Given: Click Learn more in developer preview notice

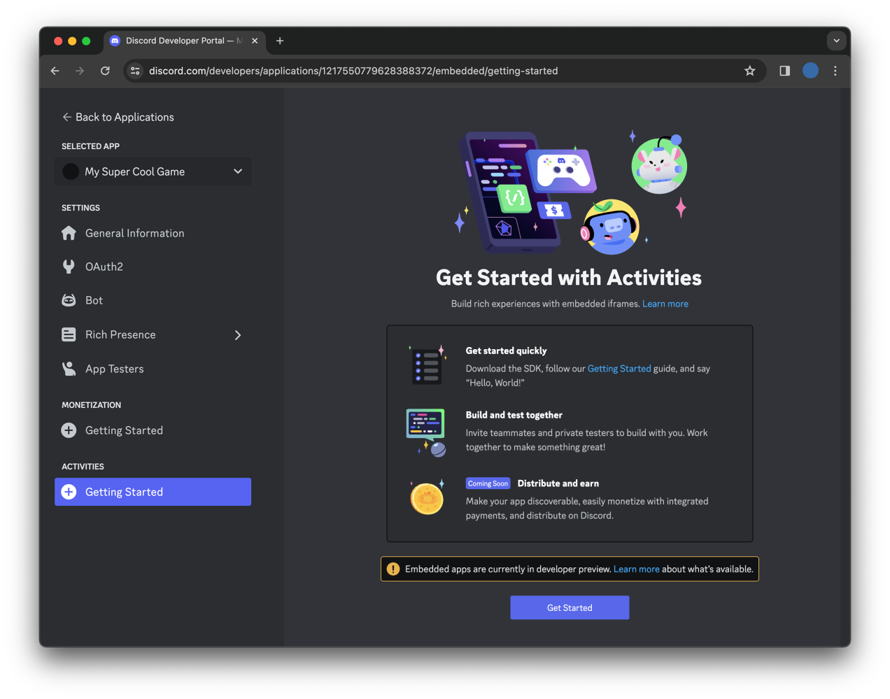Looking at the screenshot, I should pyautogui.click(x=637, y=569).
